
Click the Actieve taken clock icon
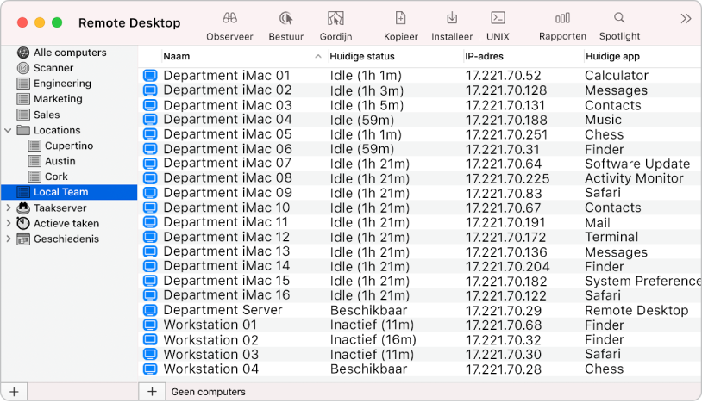(x=22, y=223)
